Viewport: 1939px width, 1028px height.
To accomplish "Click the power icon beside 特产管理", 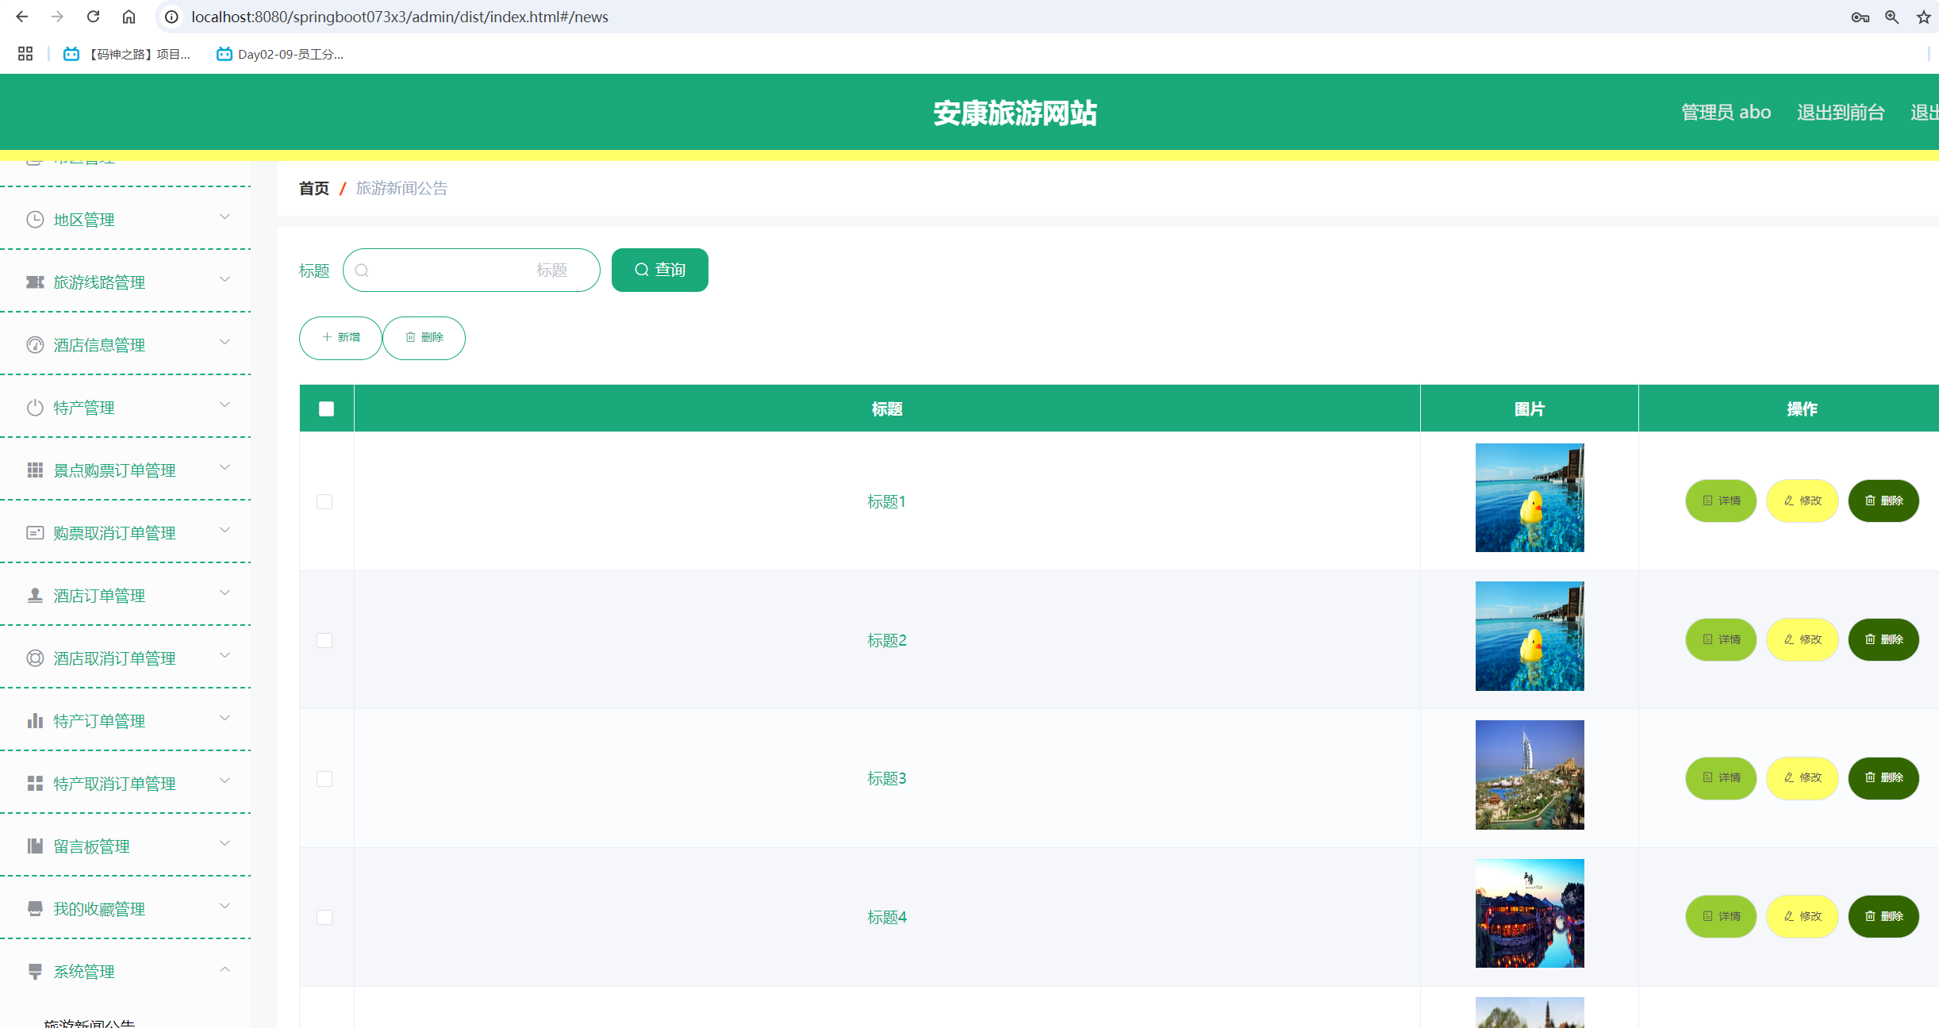I will pyautogui.click(x=35, y=408).
